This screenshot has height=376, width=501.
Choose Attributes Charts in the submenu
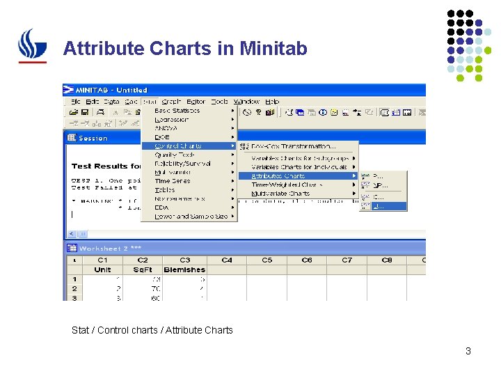click(298, 176)
